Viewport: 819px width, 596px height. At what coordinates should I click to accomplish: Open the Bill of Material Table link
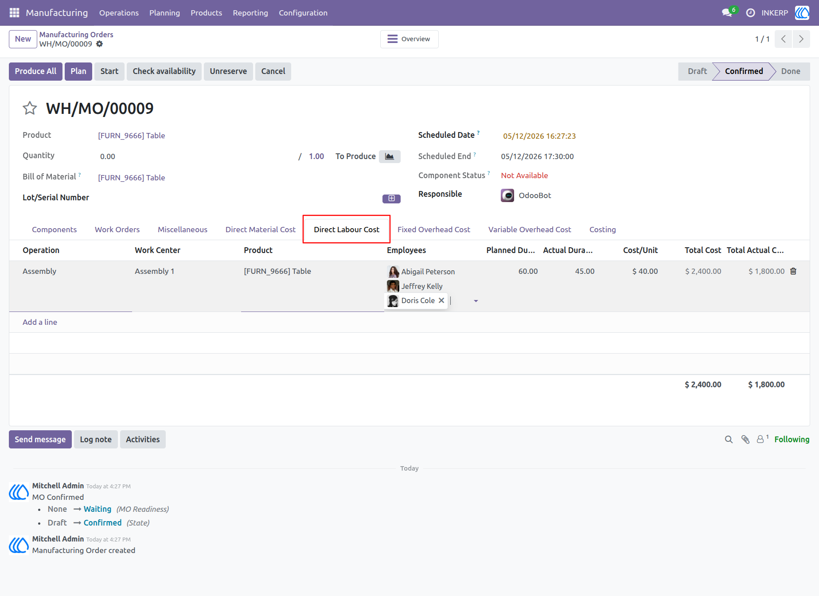(131, 178)
